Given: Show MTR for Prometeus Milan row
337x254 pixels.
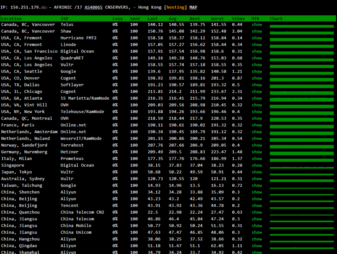Looking at the screenshot, I should click(257, 158).
